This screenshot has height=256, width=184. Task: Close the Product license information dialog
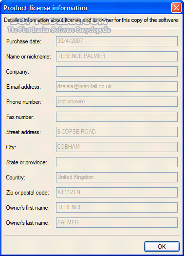(x=176, y=7)
